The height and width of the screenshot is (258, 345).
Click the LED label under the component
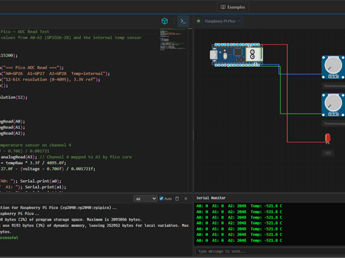(x=328, y=153)
